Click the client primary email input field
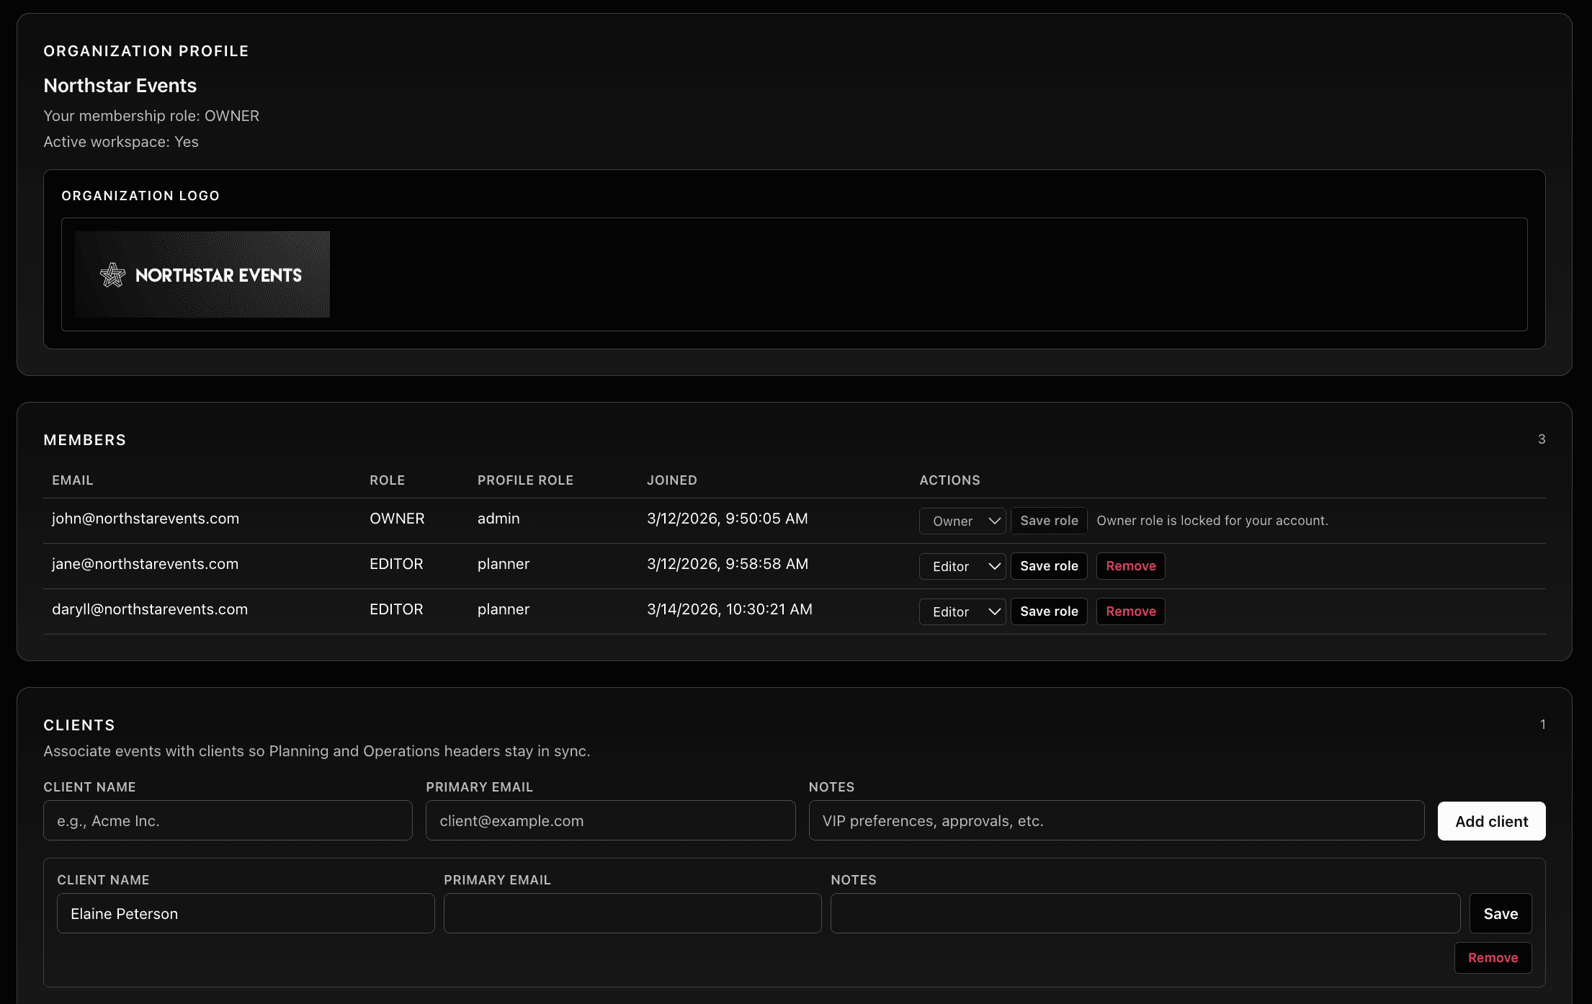 pos(610,820)
